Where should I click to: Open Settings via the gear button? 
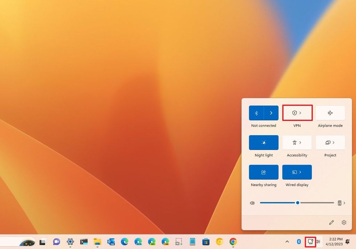point(344,222)
